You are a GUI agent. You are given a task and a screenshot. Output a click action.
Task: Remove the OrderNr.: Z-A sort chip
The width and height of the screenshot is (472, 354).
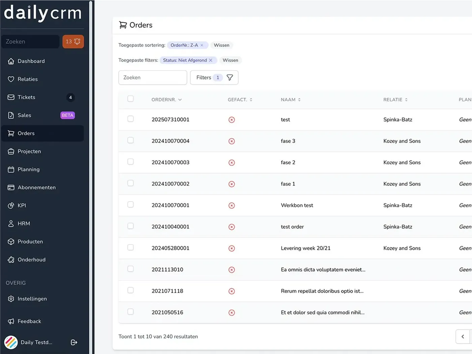[x=202, y=45]
